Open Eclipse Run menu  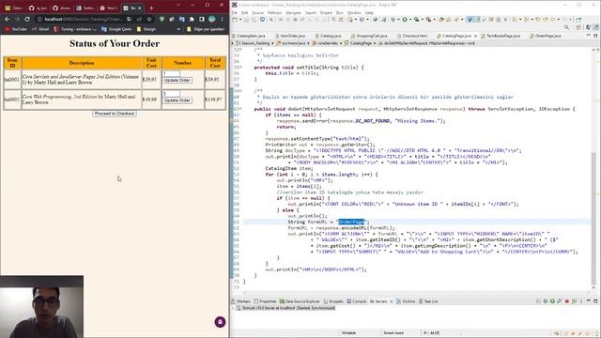coord(340,12)
